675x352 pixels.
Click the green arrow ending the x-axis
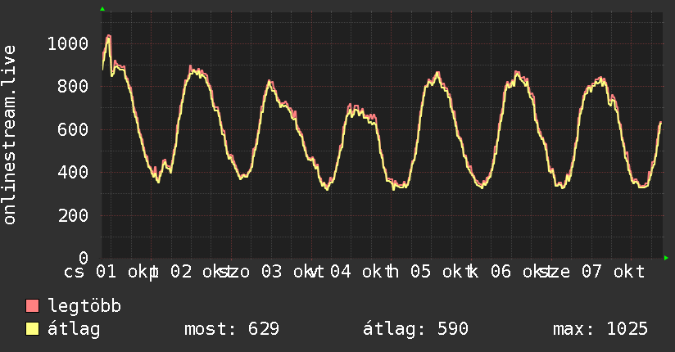tap(666, 258)
